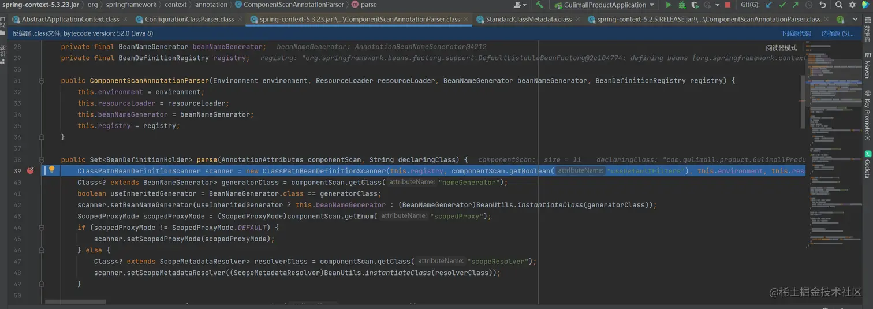Open IDE settings gear icon

[853, 5]
